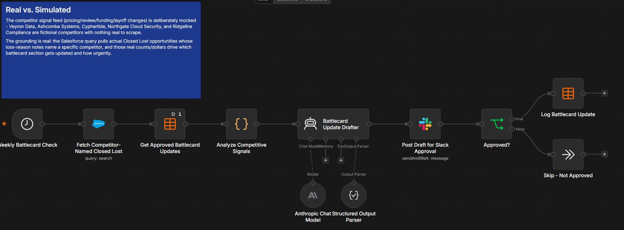Select the Approved? IF node
Viewport: 624px width, 230px height.
(497, 124)
